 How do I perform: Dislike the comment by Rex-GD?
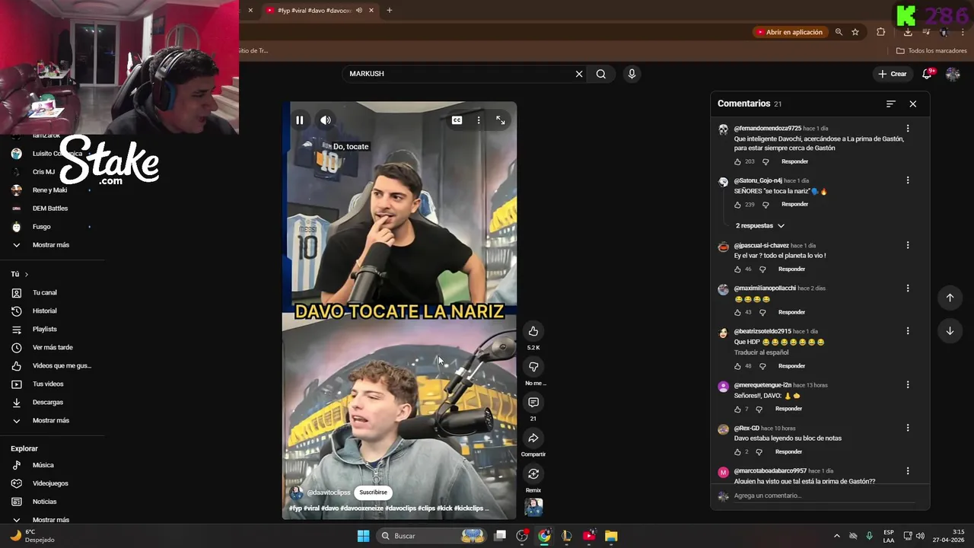click(759, 452)
